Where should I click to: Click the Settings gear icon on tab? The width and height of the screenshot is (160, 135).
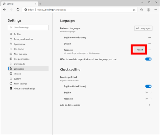pos(4,4)
